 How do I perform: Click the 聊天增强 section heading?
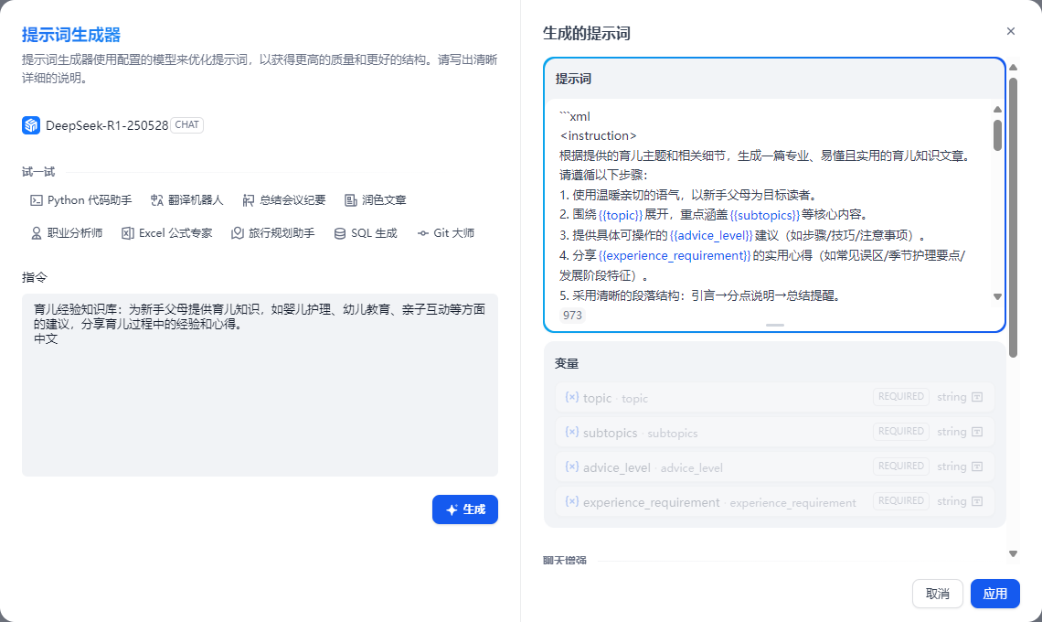[564, 560]
